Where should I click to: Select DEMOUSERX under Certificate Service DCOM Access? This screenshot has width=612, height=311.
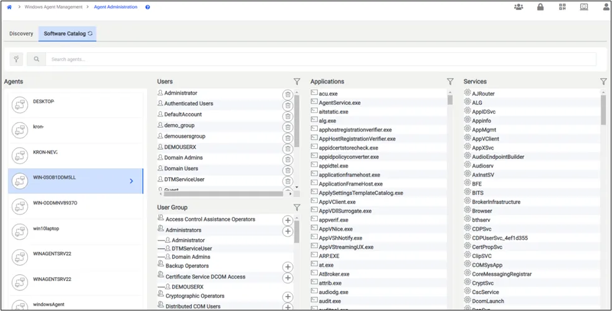[188, 287]
